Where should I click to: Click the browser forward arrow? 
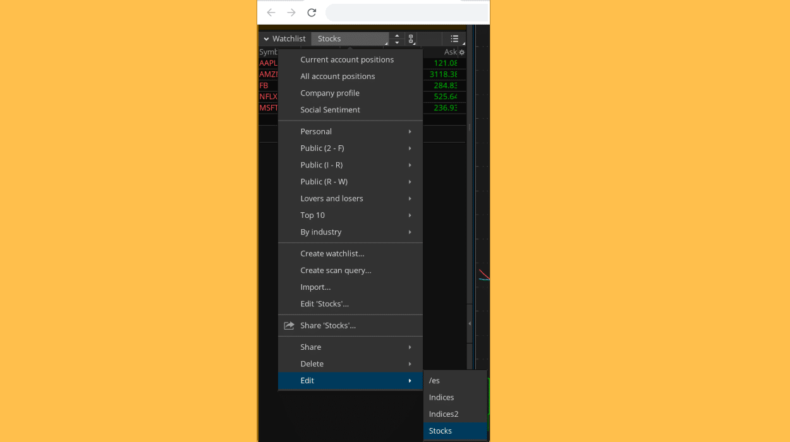[x=291, y=13]
